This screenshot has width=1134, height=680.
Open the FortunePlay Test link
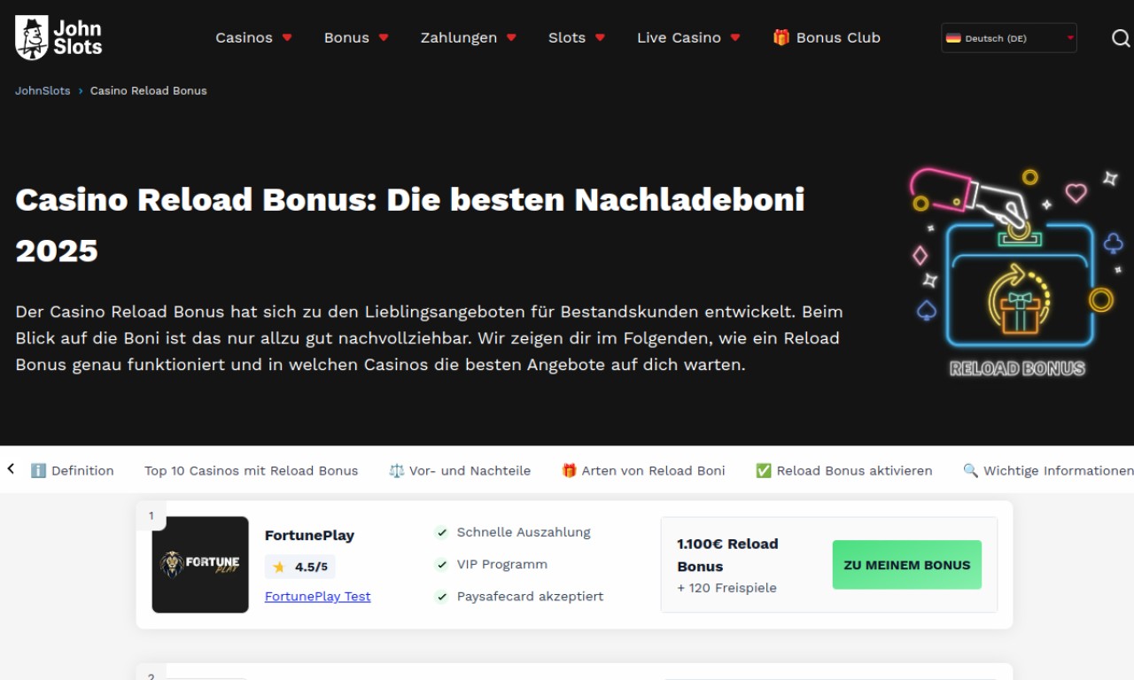318,597
